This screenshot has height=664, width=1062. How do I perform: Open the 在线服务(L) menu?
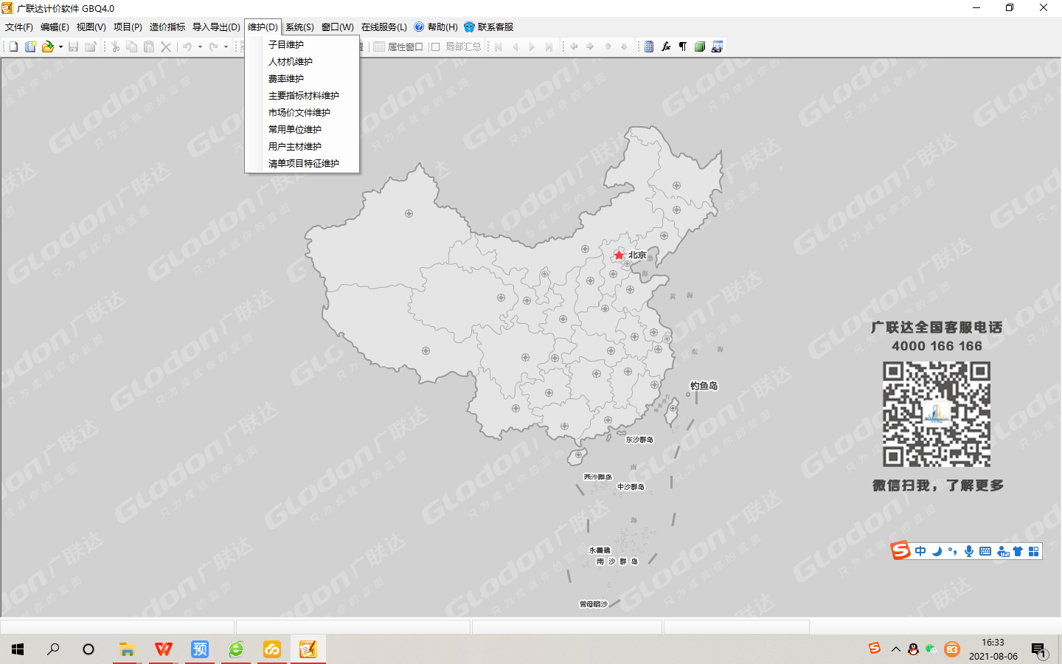tap(384, 27)
